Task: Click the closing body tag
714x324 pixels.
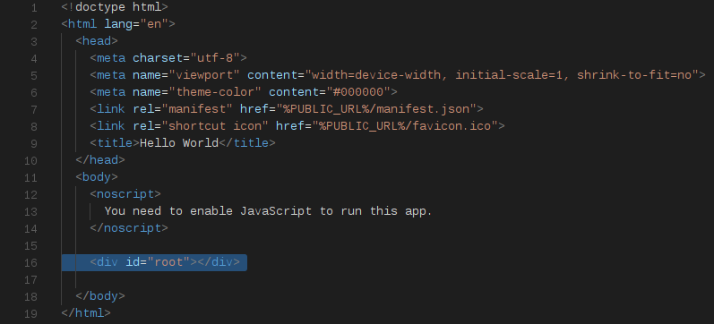Action: 100,296
